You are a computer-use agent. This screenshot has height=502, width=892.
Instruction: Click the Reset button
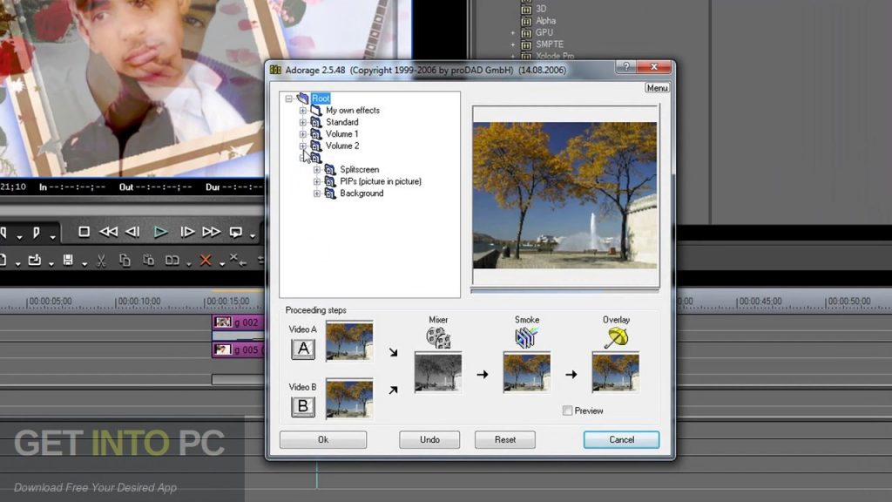point(505,439)
